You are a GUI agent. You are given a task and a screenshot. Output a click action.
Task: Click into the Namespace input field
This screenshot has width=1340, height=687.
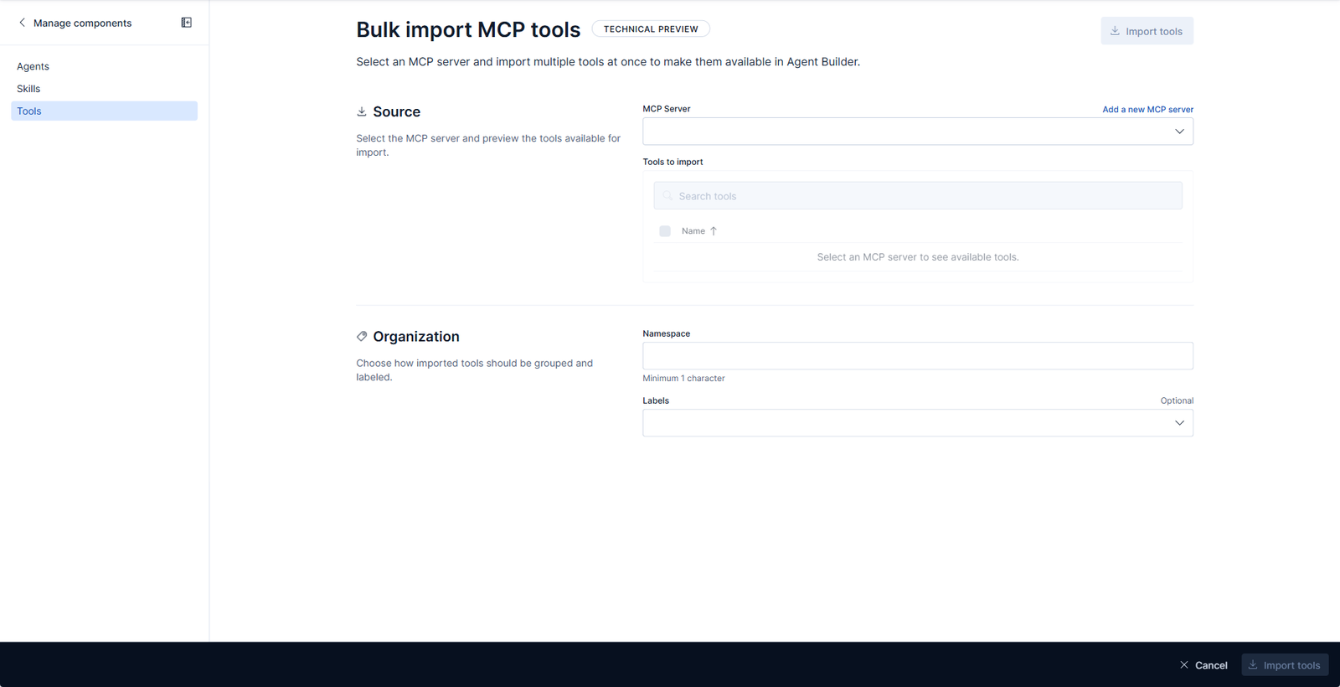[918, 356]
